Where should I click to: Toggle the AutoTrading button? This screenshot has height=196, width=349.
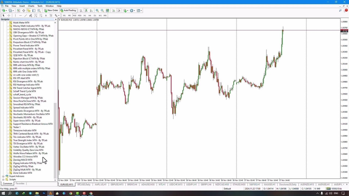68,11
